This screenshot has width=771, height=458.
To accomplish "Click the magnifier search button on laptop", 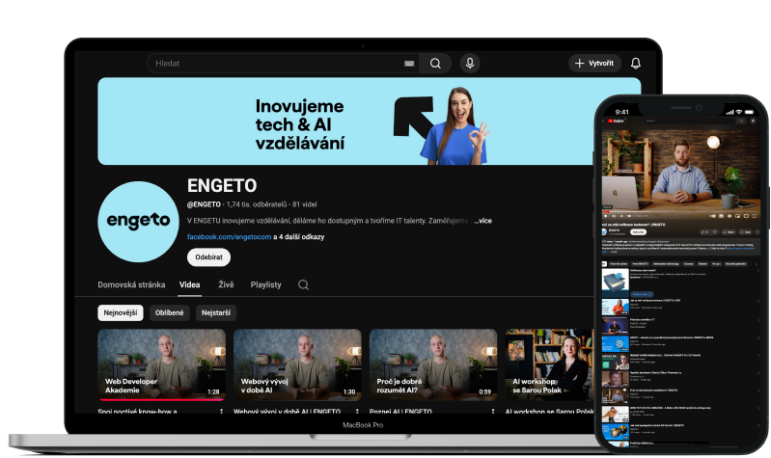I will pos(435,64).
